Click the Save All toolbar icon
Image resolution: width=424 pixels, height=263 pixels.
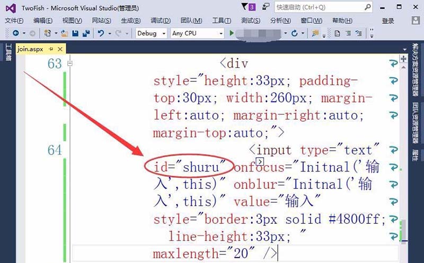(86, 33)
